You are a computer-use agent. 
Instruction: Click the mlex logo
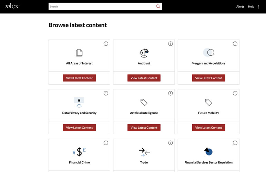pos(12,6)
